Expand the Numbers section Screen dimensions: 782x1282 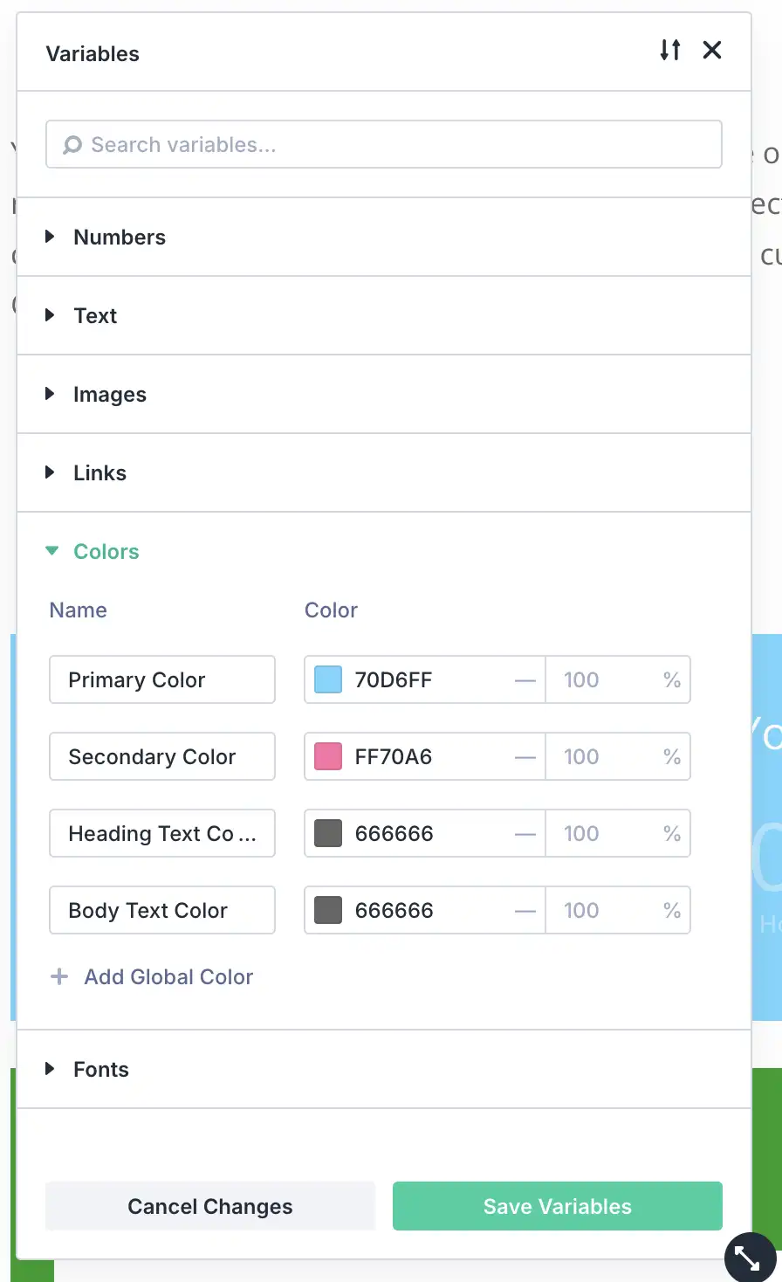(x=120, y=237)
